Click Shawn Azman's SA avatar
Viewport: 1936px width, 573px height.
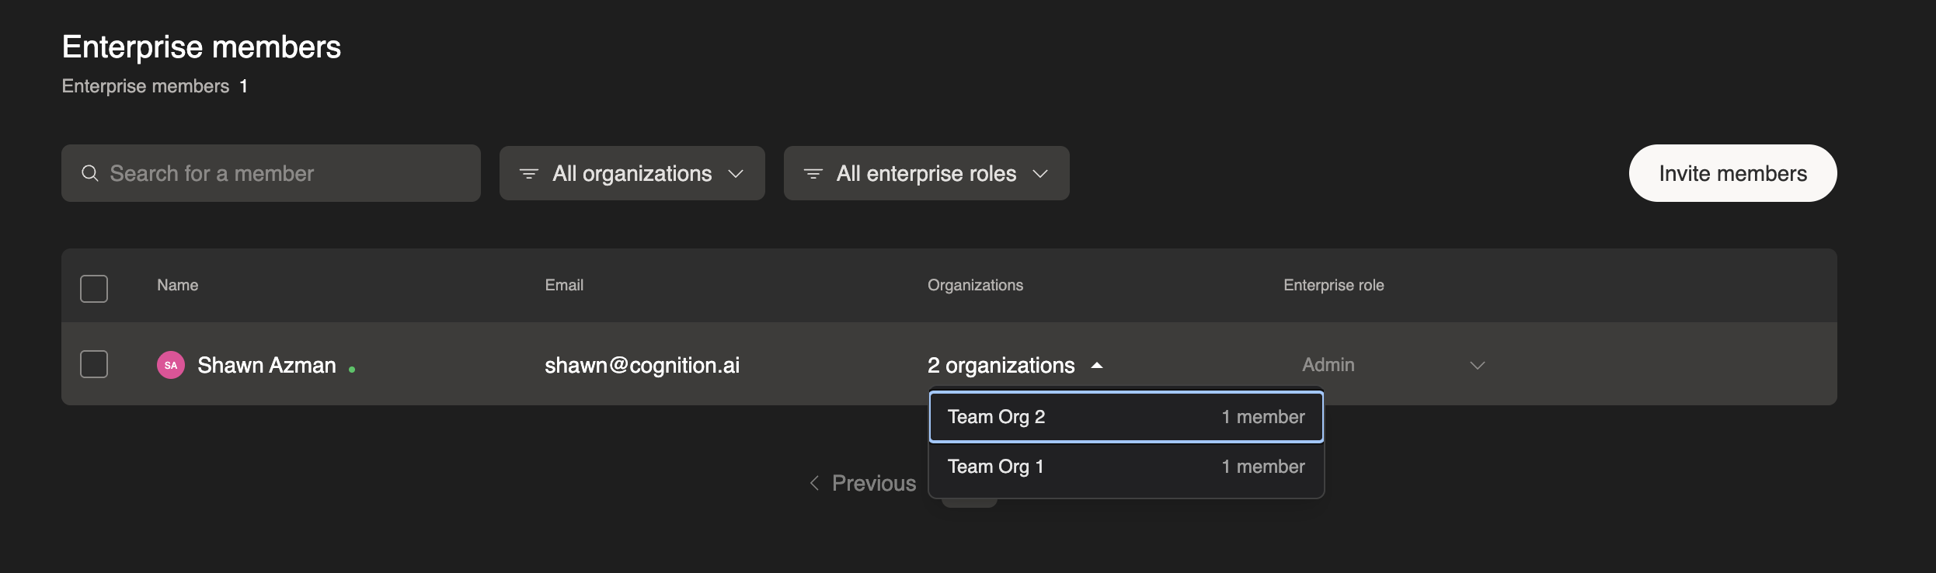[x=171, y=365]
